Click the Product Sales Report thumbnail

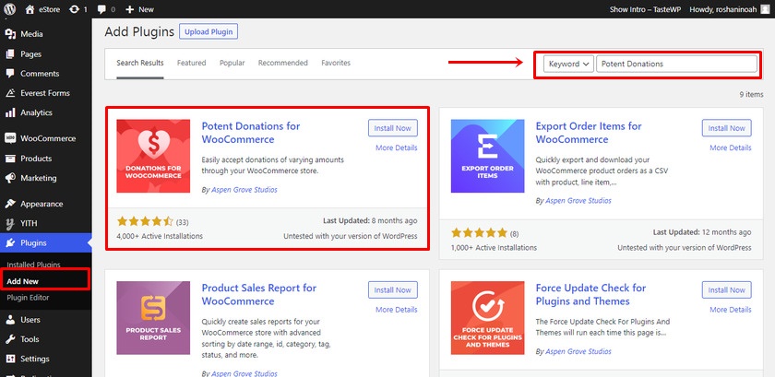[x=153, y=318]
